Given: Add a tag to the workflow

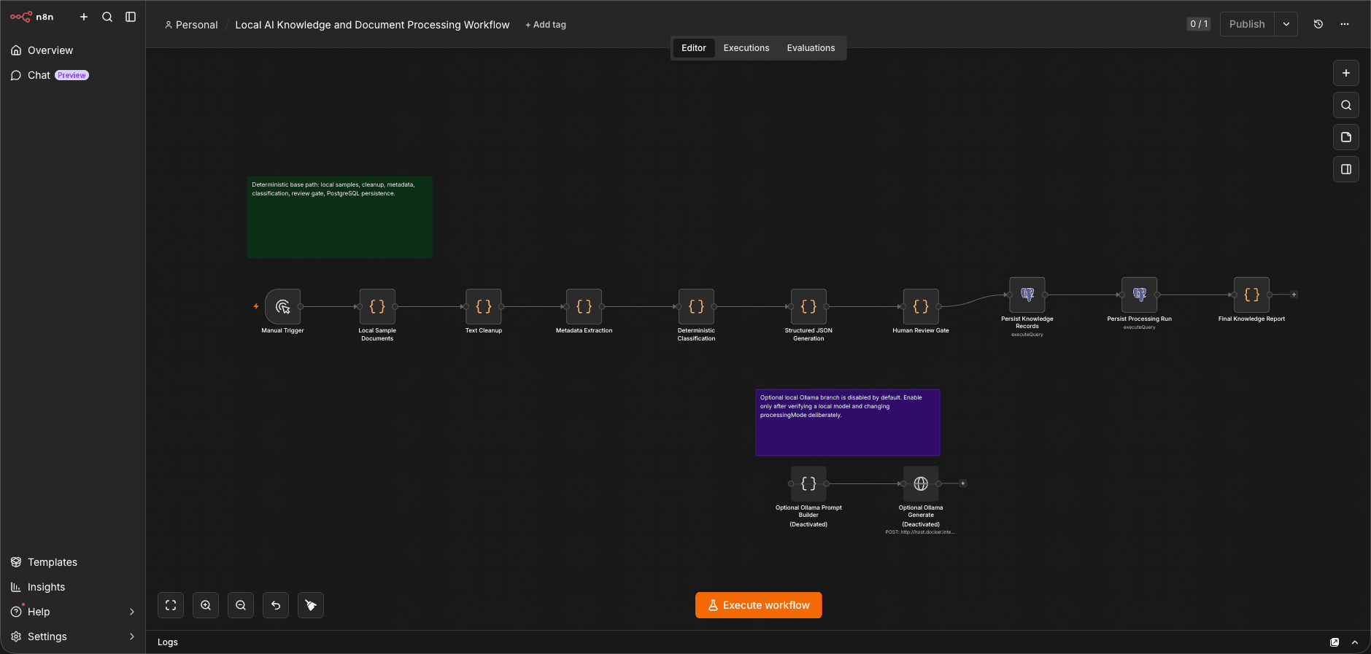Looking at the screenshot, I should tap(546, 25).
